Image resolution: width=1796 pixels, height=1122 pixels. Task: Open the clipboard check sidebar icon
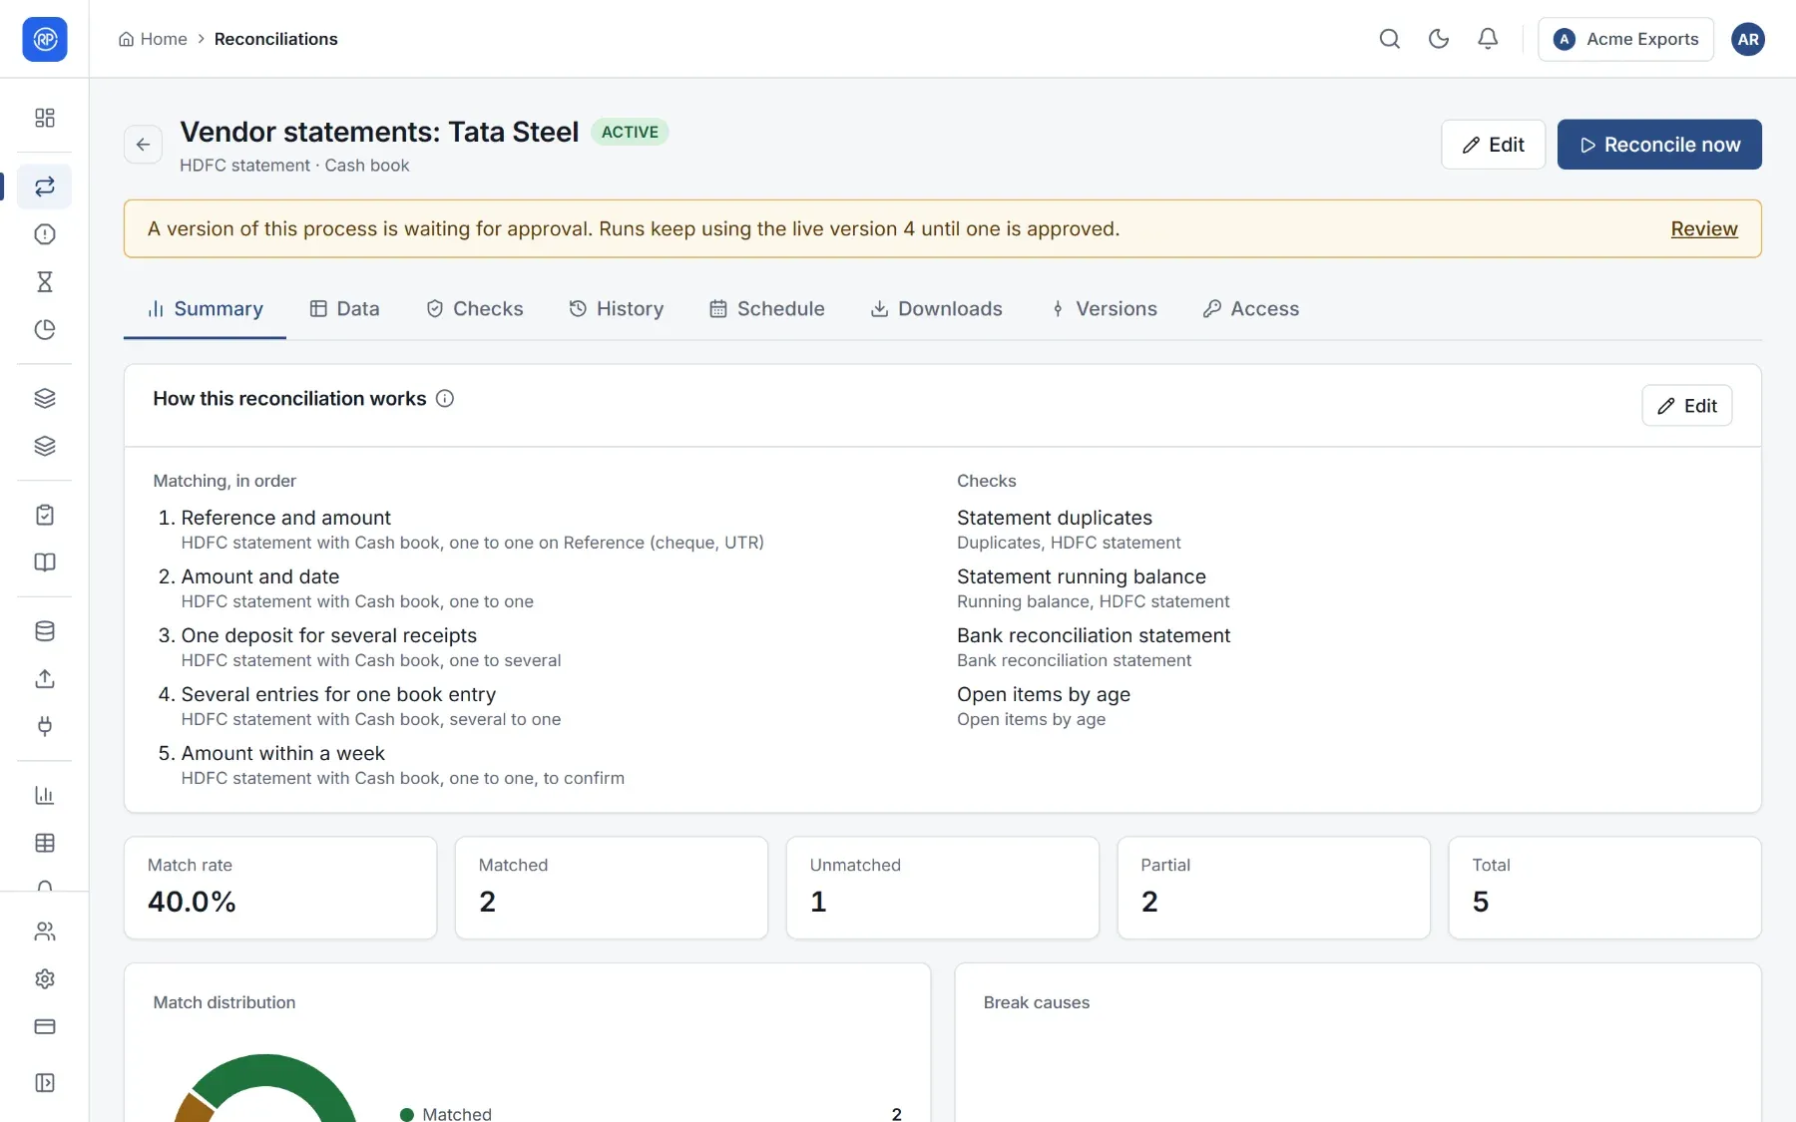tap(44, 515)
